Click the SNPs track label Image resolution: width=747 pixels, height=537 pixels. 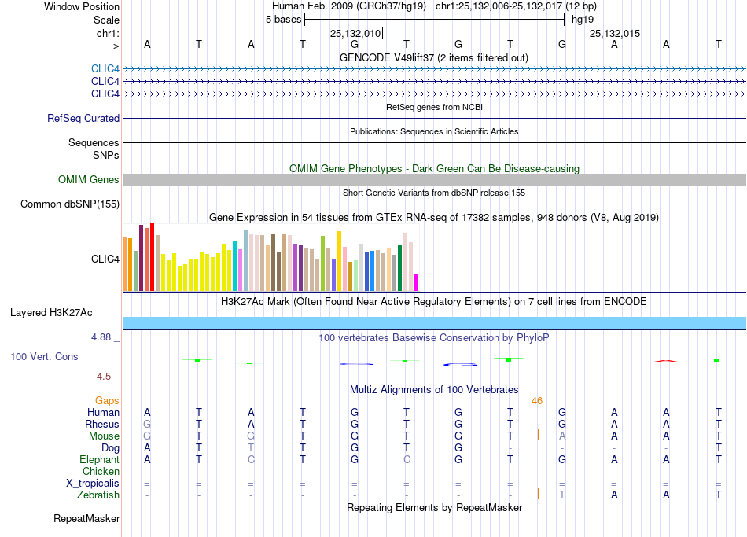tap(106, 155)
